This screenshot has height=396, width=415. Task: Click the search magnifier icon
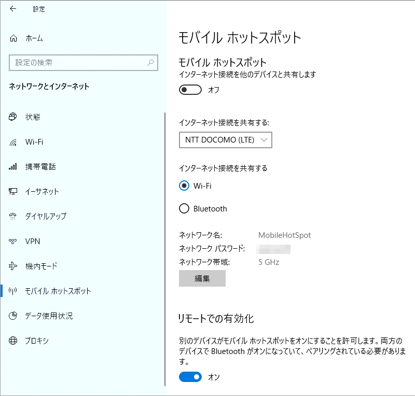tap(150, 63)
